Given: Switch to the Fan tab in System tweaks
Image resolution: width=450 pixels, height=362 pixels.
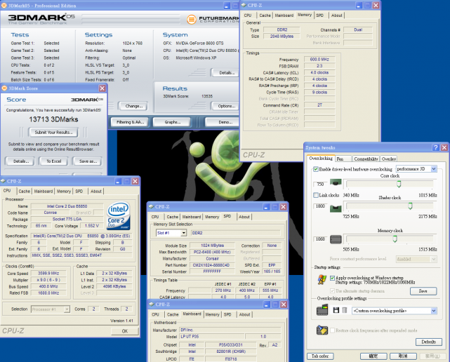Looking at the screenshot, I should (343, 159).
